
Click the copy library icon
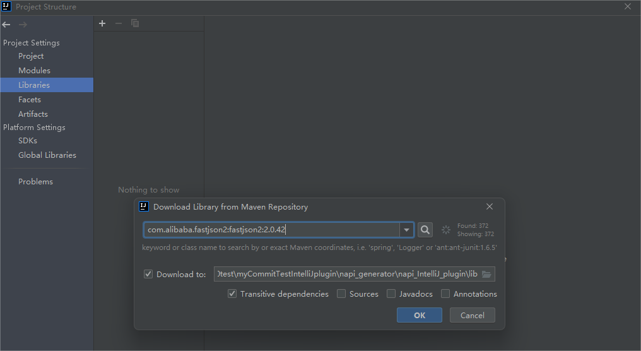(135, 23)
